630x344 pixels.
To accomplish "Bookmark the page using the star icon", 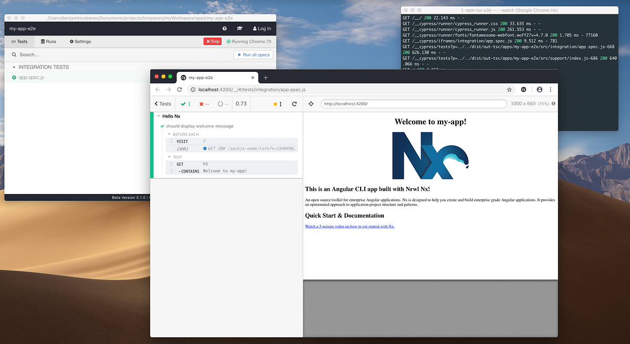I will click(509, 90).
